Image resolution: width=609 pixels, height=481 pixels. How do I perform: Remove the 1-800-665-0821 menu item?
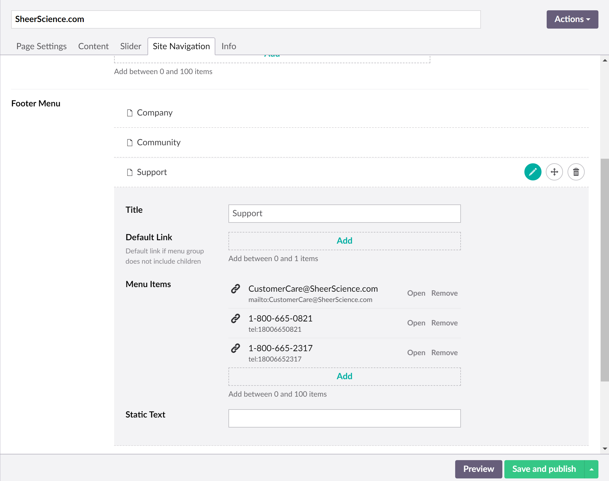(x=444, y=323)
